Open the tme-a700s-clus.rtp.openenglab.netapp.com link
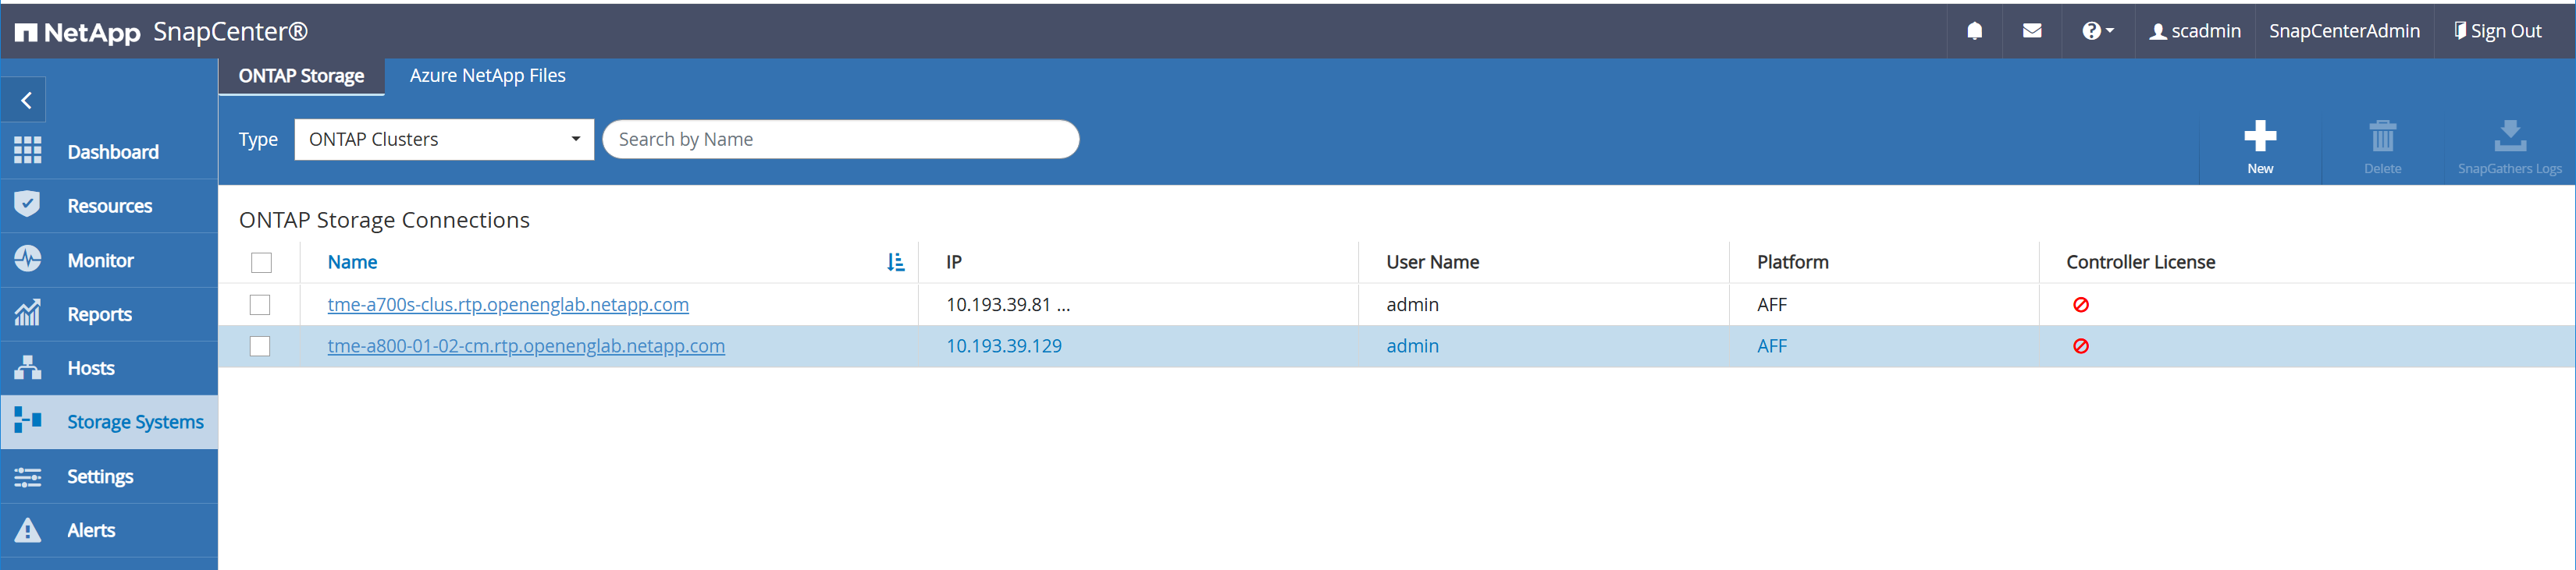This screenshot has width=2576, height=570. (508, 304)
